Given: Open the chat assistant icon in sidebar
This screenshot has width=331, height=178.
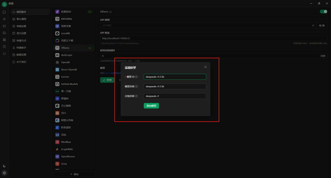Looking at the screenshot, I should tap(4, 12).
